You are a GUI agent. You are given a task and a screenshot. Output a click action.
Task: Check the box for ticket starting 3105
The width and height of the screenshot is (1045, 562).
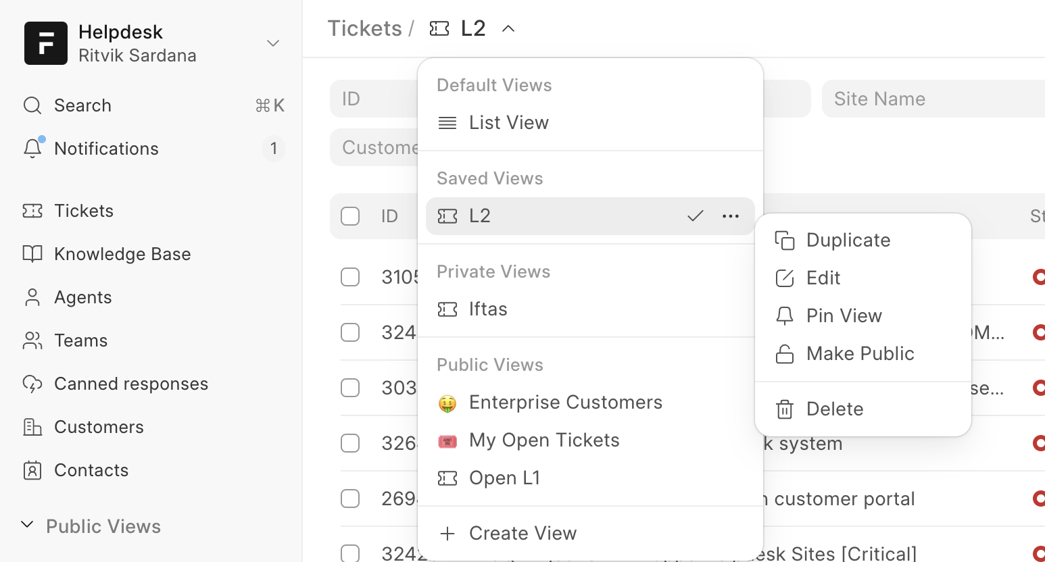pos(350,277)
